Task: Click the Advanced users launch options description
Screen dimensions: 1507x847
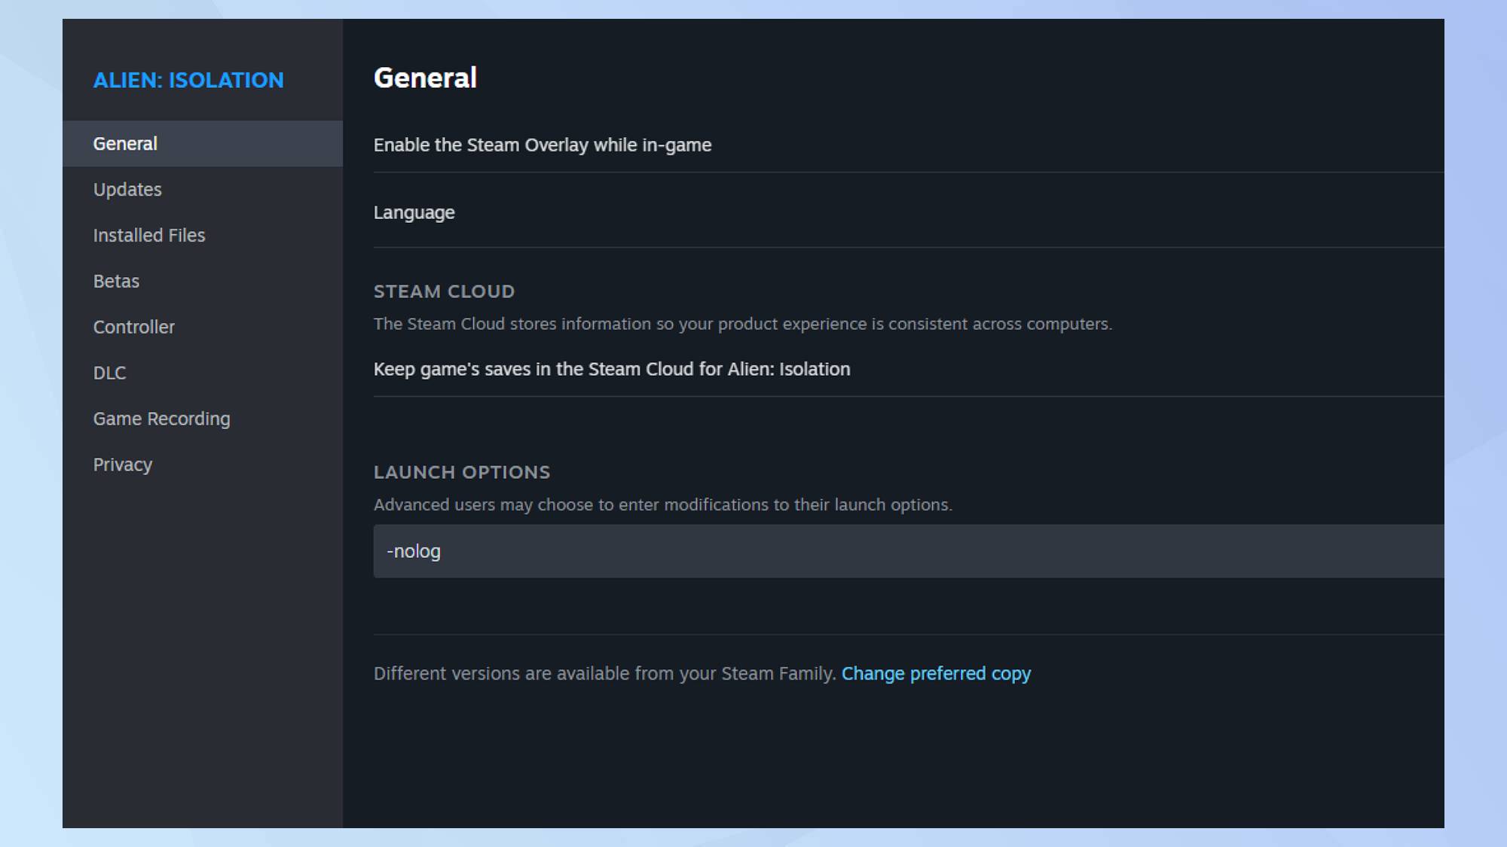Action: (662, 505)
